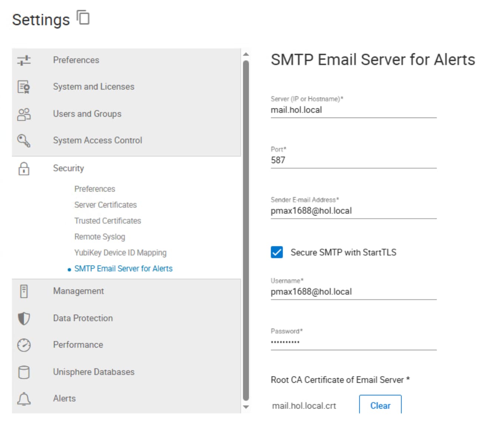This screenshot has width=480, height=426.
Task: Select Preferences under Security
Action: pyautogui.click(x=95, y=189)
